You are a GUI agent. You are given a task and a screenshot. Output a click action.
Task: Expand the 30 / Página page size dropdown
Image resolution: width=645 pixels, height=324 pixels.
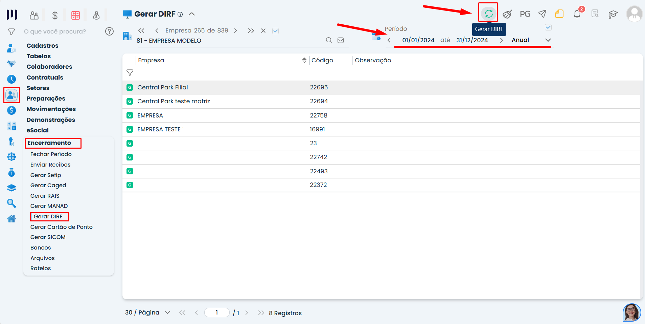click(x=148, y=312)
